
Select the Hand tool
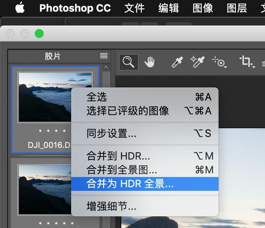pos(149,62)
